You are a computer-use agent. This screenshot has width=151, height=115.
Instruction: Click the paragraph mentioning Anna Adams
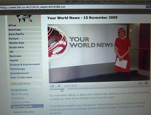tap(97, 108)
